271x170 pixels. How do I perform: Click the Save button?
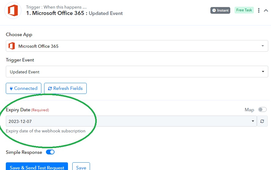(x=81, y=167)
